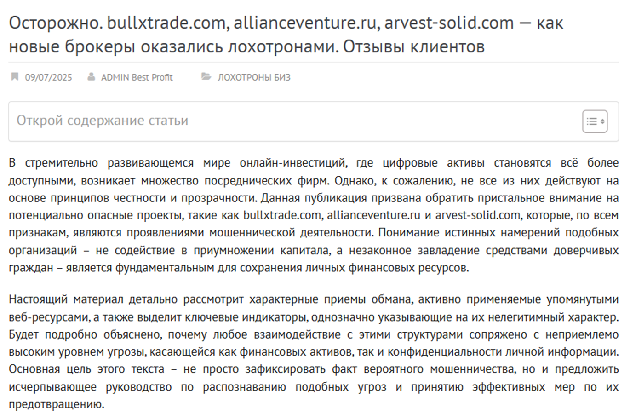Click the words 'Настоящий материал' in second paragraph
The height and width of the screenshot is (420, 630).
(x=66, y=299)
